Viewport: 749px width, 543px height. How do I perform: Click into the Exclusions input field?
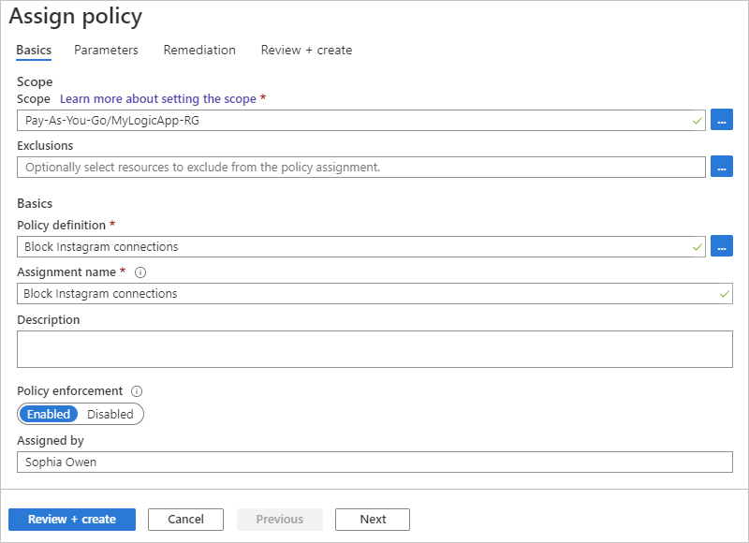tap(360, 167)
